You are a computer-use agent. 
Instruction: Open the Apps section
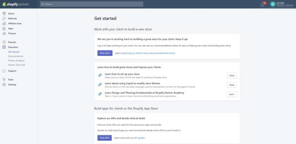(10, 28)
